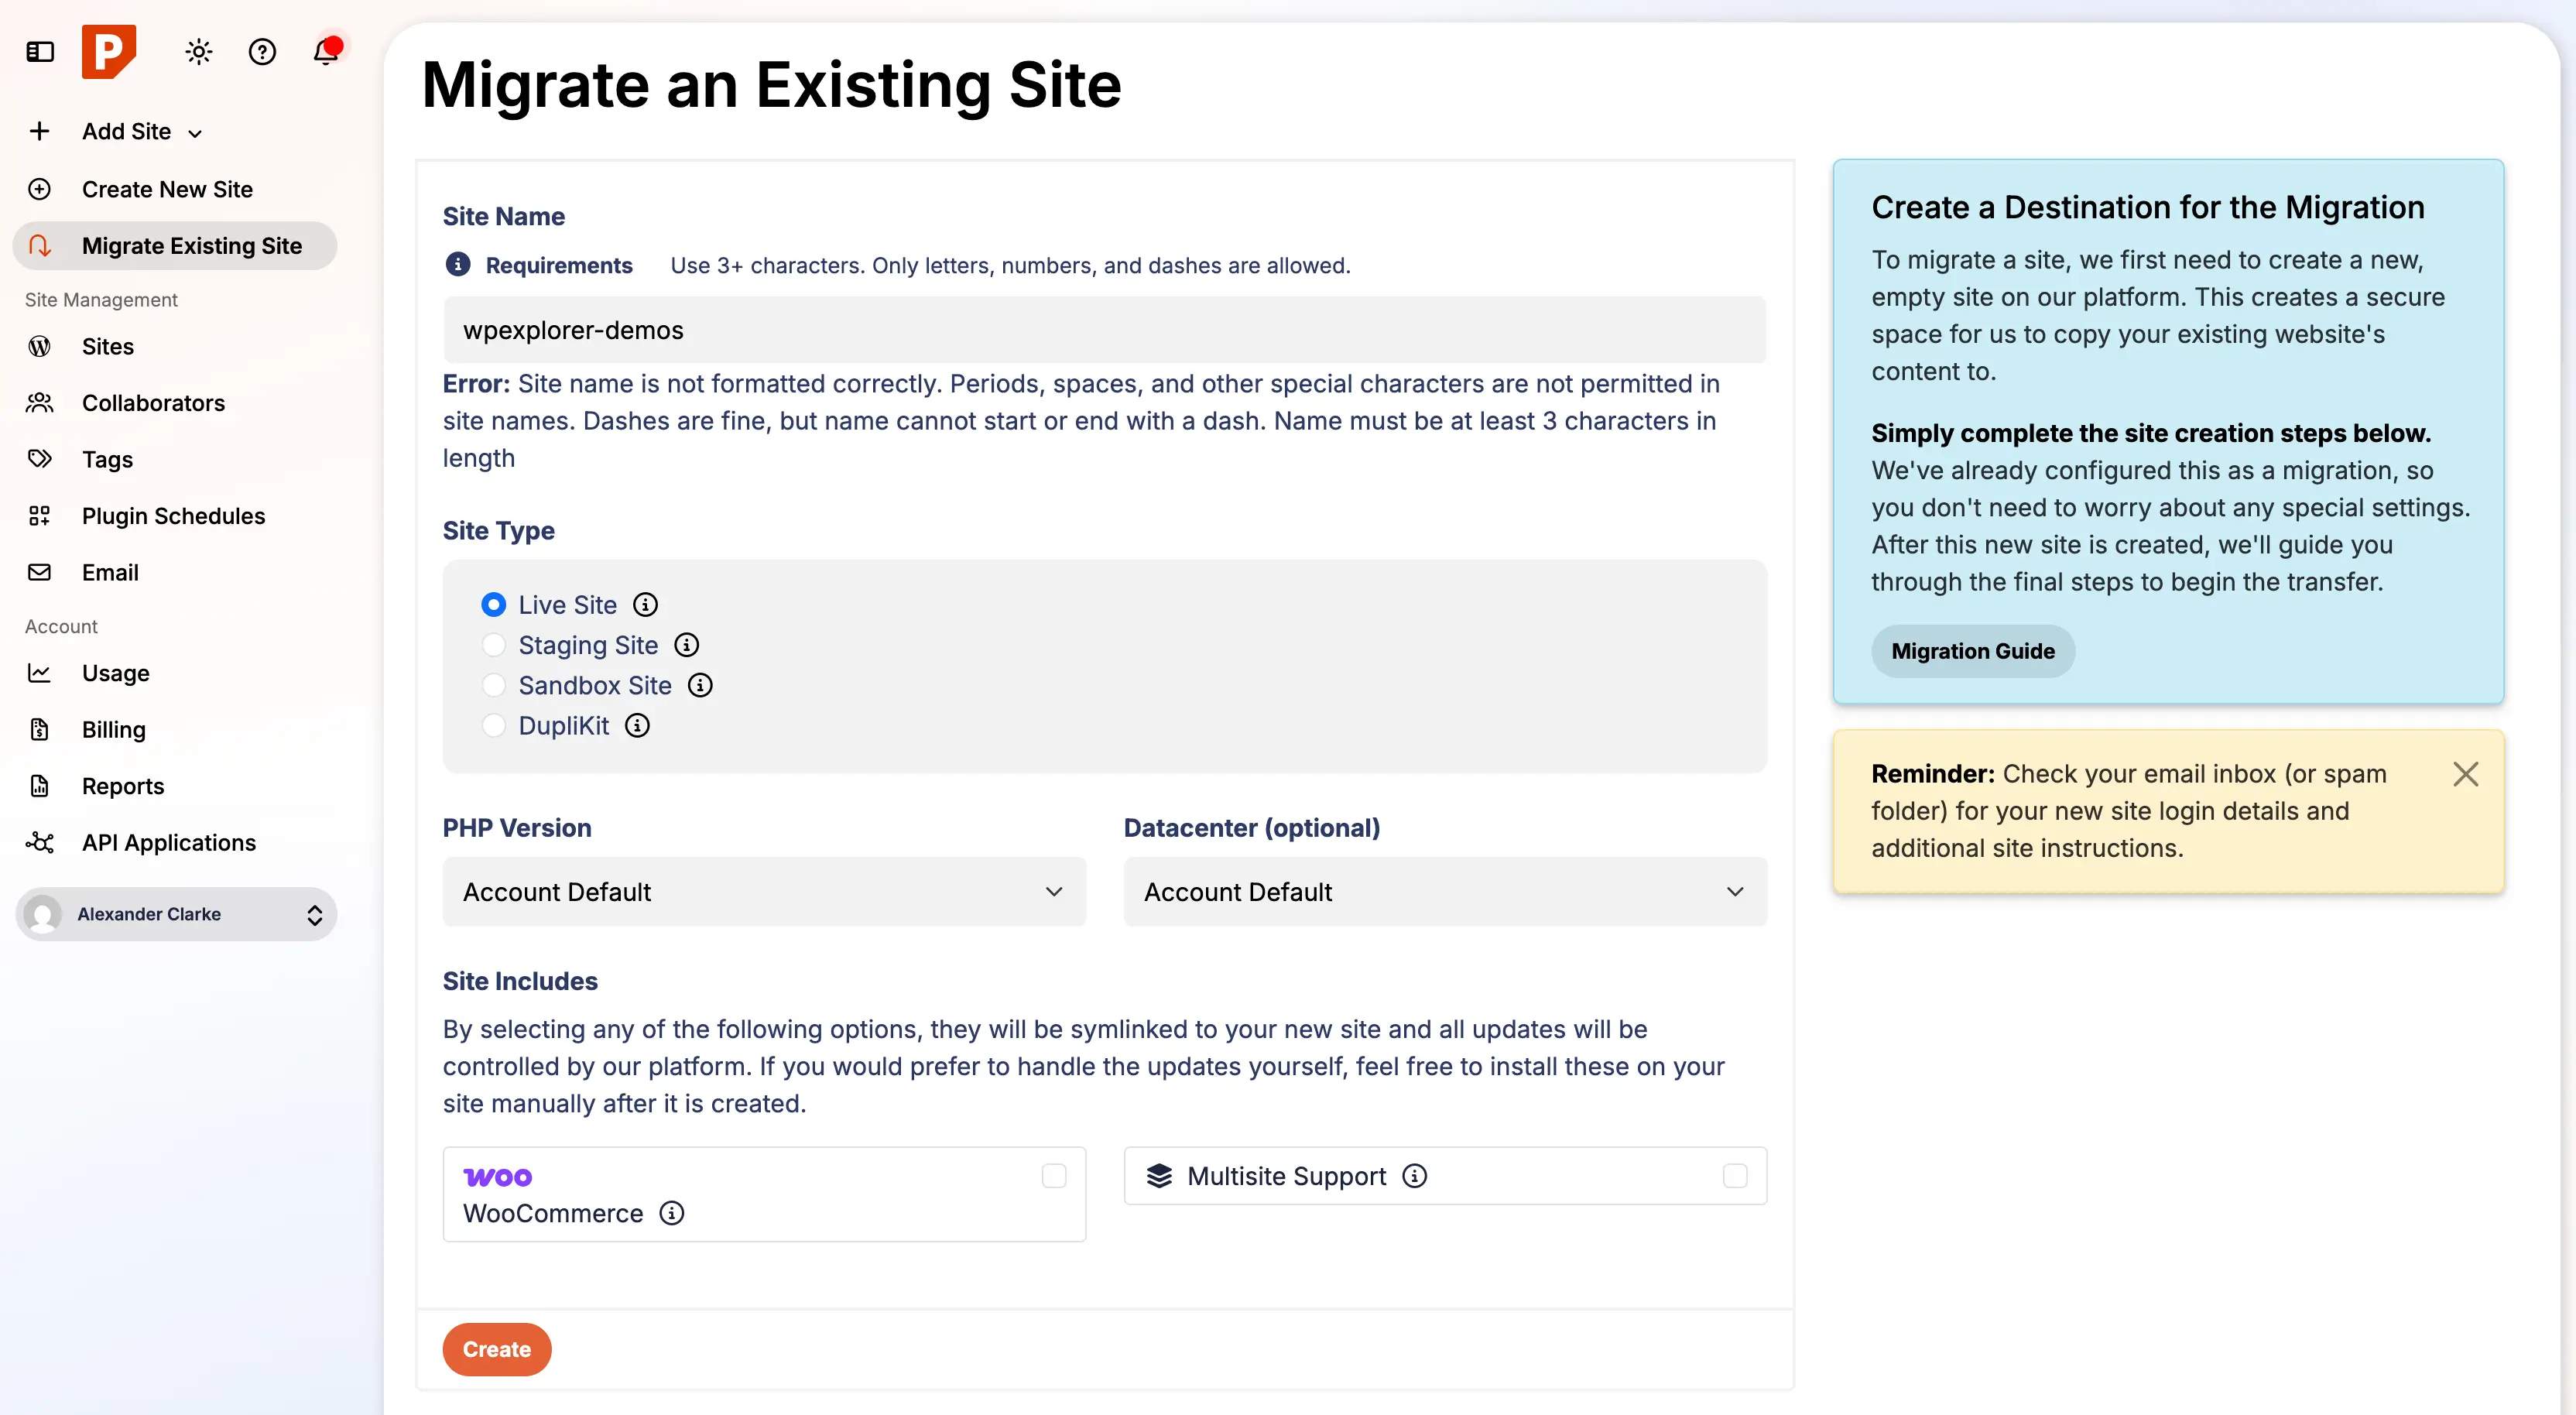Open help via the question mark icon
The height and width of the screenshot is (1415, 2576).
262,51
